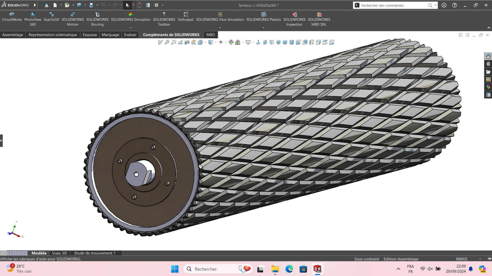The width and height of the screenshot is (492, 276).
Task: Toggle the SOLIDWORKS Routing add-in
Action: tap(97, 19)
